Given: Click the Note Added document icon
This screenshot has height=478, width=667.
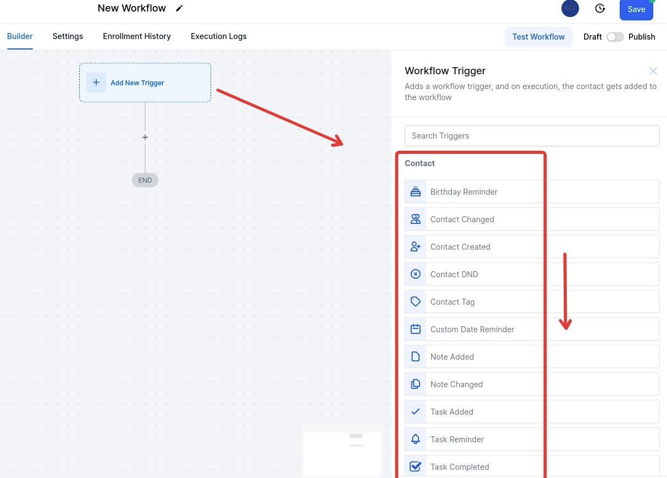Looking at the screenshot, I should (416, 356).
